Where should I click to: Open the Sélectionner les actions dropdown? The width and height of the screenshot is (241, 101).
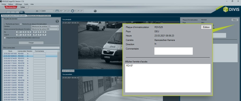[x=45, y=29]
